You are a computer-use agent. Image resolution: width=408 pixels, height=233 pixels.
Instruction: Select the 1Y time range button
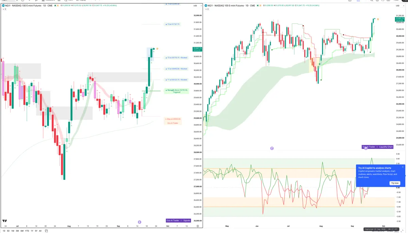(32, 231)
